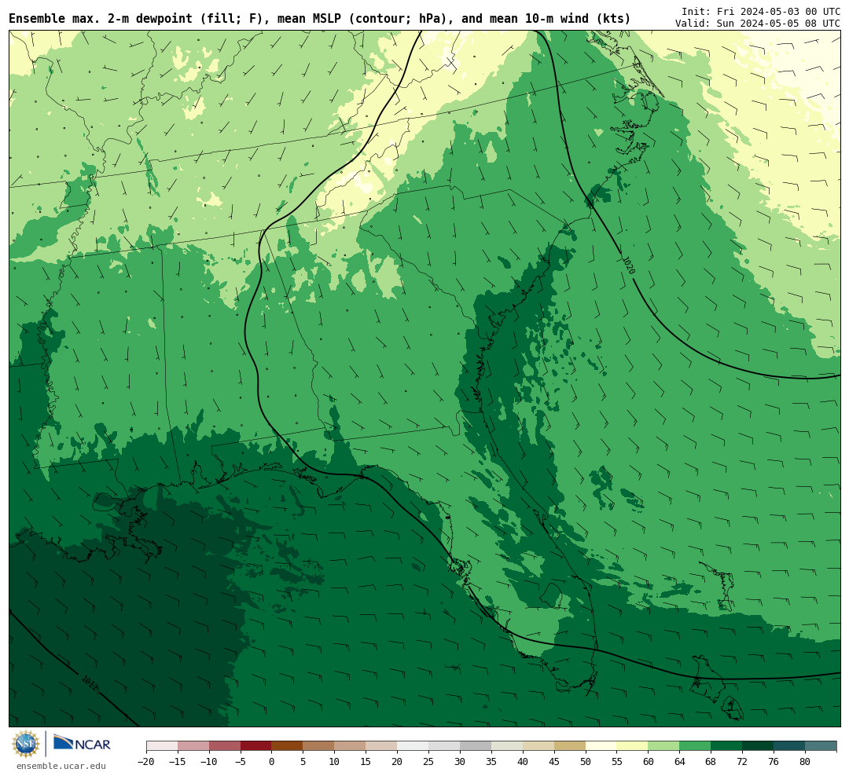Click the 1012 contour label on the map
This screenshot has height=776, width=849.
[x=90, y=683]
